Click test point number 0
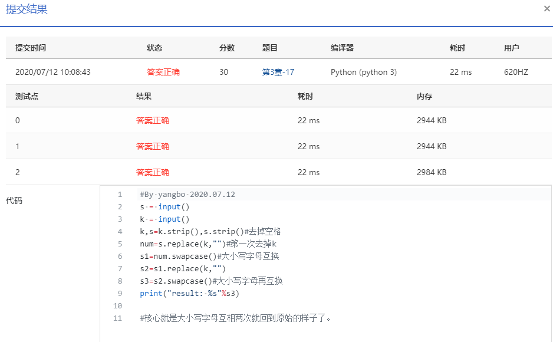This screenshot has height=342, width=553. [18, 120]
